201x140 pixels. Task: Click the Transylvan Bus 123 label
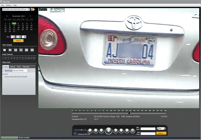tap(79, 119)
